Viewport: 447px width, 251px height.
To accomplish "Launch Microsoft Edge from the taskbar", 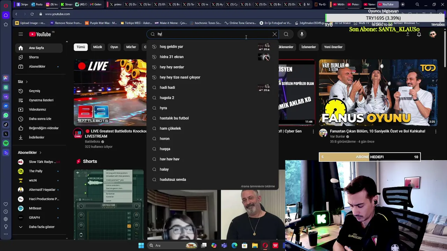I will click(234, 245).
